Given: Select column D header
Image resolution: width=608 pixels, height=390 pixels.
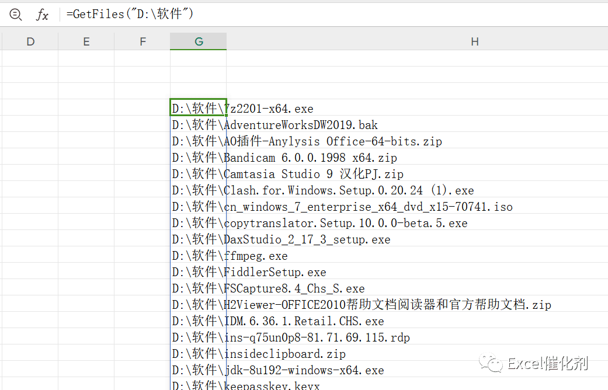Looking at the screenshot, I should click(x=30, y=41).
